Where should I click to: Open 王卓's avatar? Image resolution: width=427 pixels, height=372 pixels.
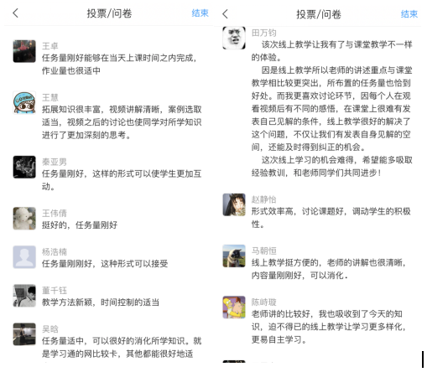(24, 51)
